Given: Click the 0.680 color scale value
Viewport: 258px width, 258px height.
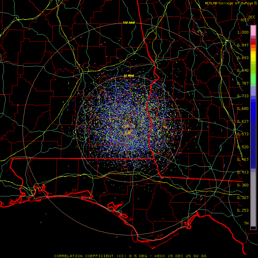Looking at the screenshot, I should (x=243, y=109).
